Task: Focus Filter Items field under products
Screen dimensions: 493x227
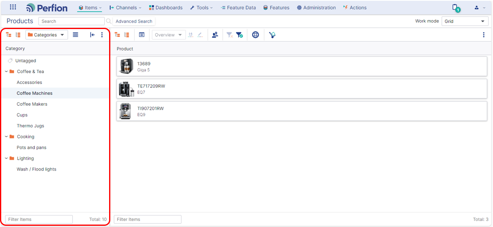Action: pyautogui.click(x=147, y=219)
